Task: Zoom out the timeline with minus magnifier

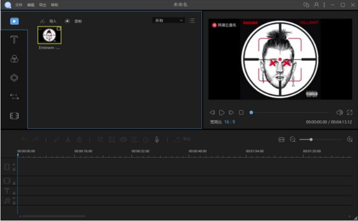Action: pos(293,140)
